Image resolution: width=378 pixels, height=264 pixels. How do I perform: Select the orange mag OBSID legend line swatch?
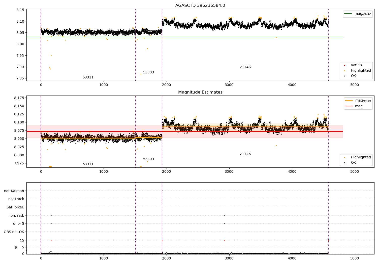tap(349, 101)
